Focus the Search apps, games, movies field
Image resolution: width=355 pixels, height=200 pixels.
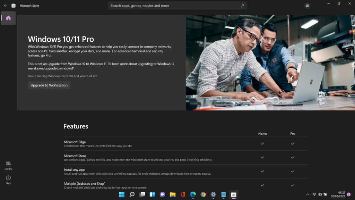pyautogui.click(x=173, y=6)
